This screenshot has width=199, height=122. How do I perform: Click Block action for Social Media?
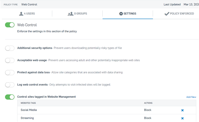[148, 110]
